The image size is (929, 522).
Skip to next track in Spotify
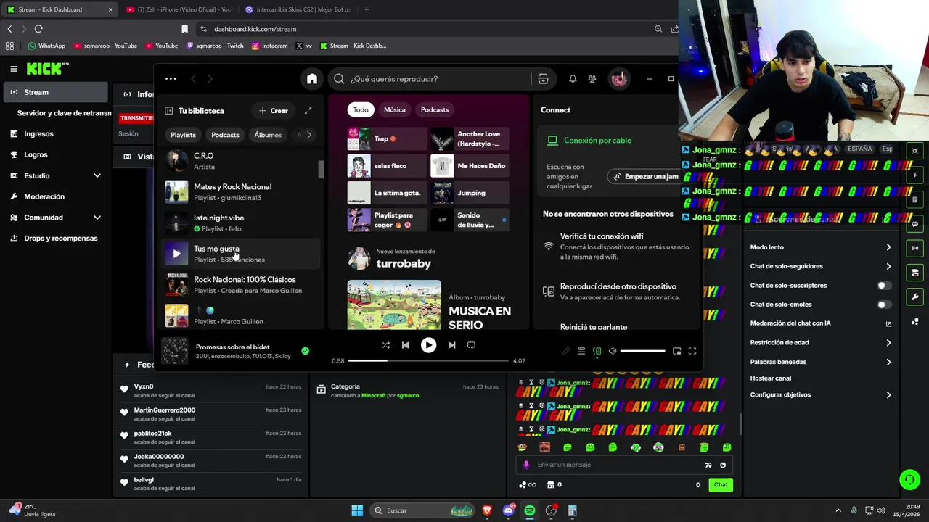[x=451, y=345]
